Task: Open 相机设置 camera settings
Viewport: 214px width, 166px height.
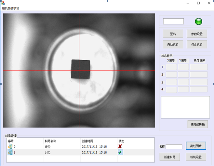Action: (x=196, y=157)
